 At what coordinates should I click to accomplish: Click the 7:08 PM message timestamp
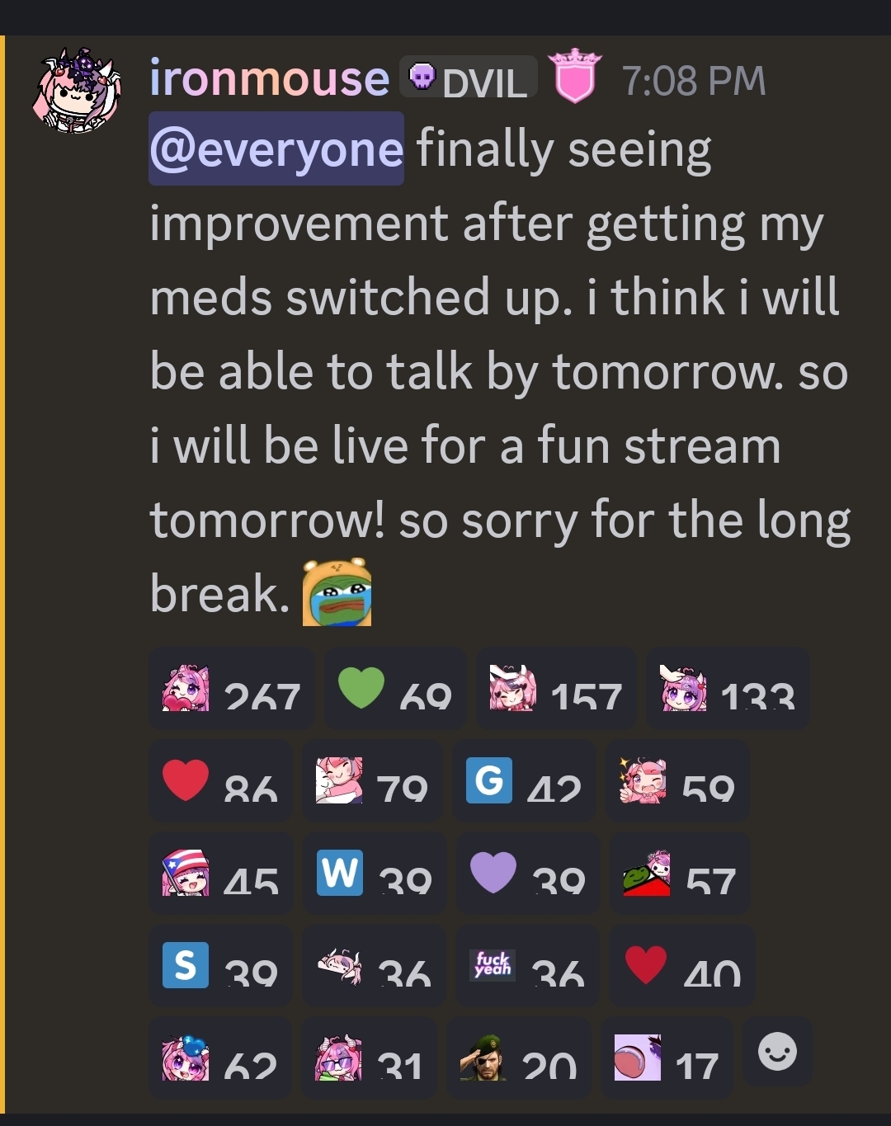tap(694, 81)
